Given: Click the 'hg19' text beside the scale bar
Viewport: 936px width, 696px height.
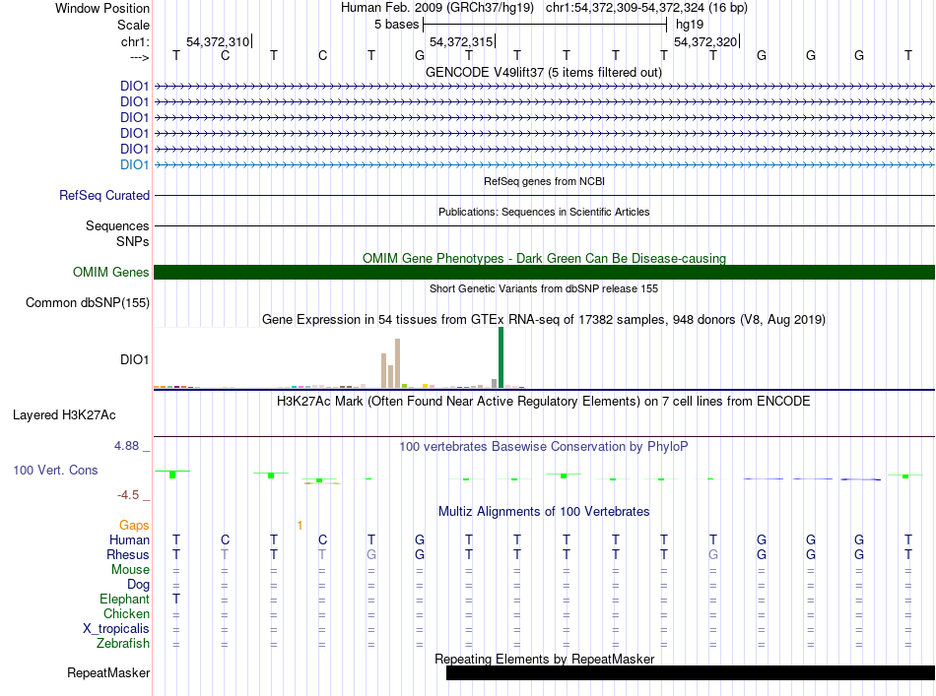Looking at the screenshot, I should pyautogui.click(x=690, y=25).
